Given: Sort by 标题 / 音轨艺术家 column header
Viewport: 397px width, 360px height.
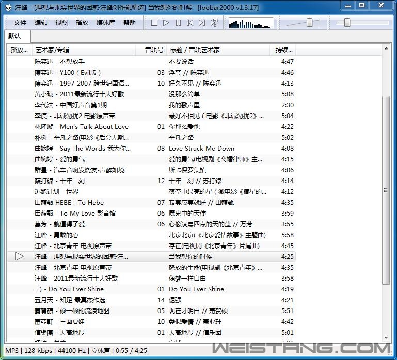Looking at the screenshot, I should tap(218, 50).
